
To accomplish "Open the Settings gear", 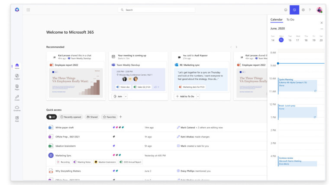I will click(303, 10).
